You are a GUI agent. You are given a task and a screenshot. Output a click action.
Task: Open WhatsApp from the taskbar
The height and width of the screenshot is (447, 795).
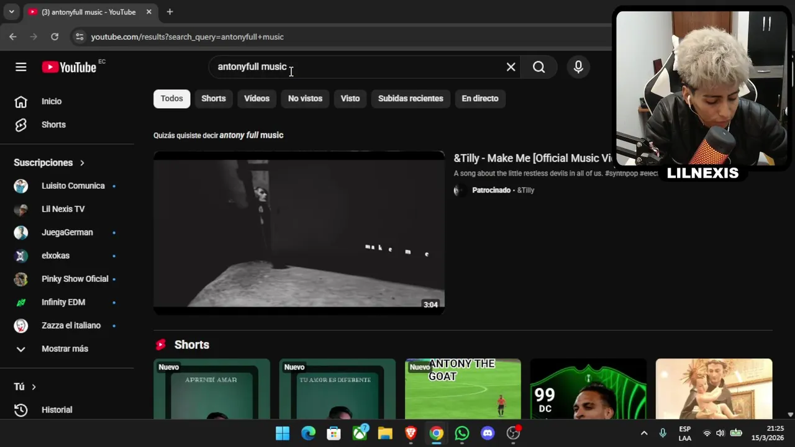tap(462, 433)
